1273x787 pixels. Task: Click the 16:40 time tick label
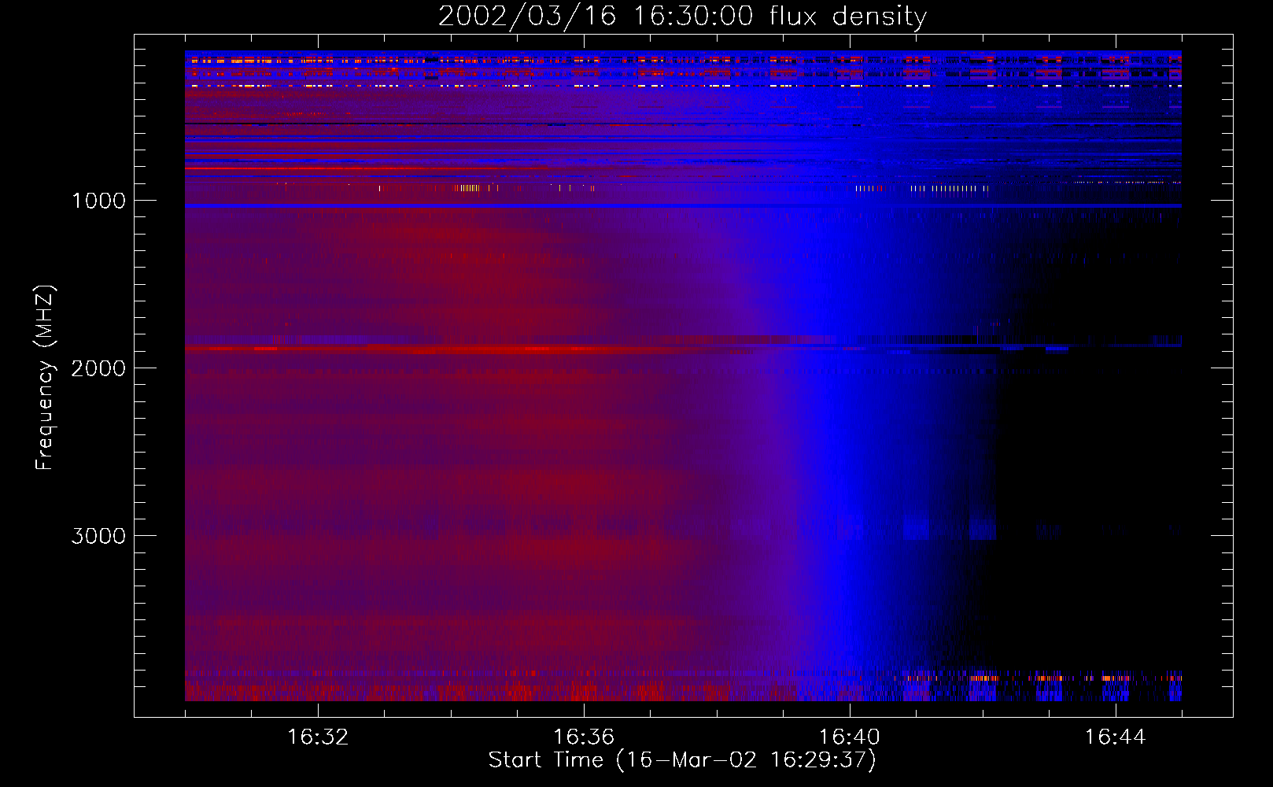(x=850, y=737)
